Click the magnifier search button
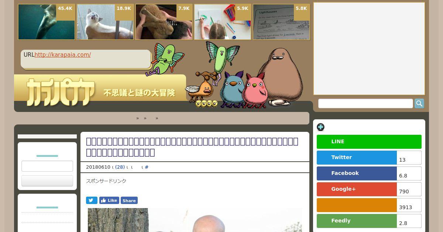This screenshot has width=443, height=232. (x=419, y=103)
